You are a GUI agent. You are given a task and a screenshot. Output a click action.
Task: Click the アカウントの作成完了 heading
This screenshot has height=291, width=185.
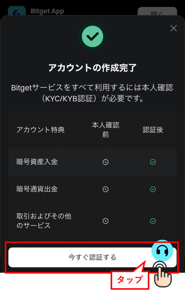point(92,68)
